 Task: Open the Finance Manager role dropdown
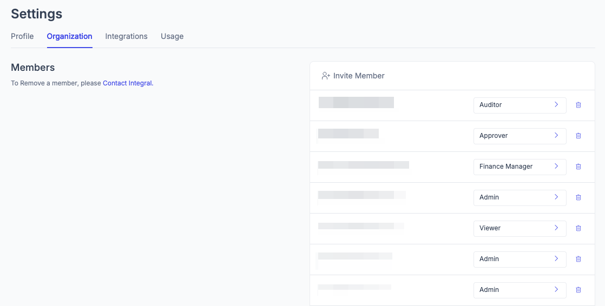[519, 167]
